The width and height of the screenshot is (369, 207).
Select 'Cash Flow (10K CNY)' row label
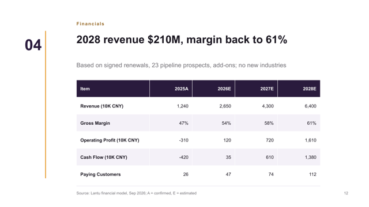[104, 157]
